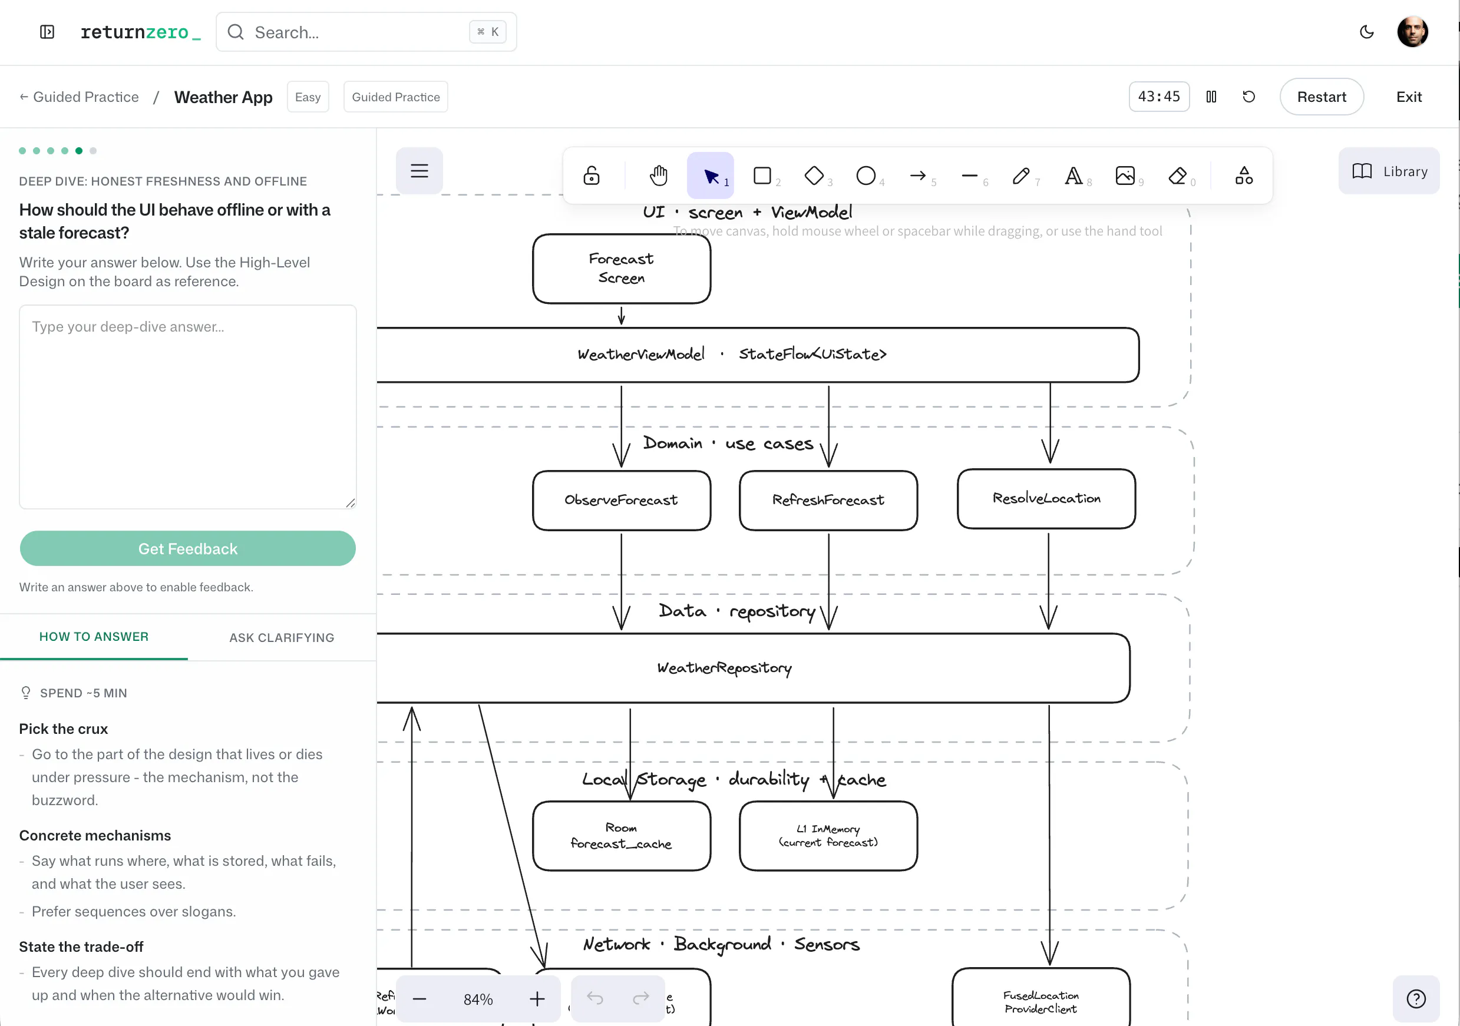Select the Arrow tool

[918, 176]
